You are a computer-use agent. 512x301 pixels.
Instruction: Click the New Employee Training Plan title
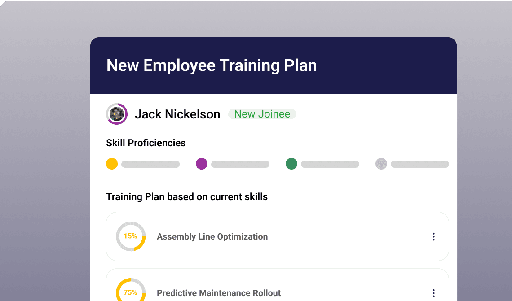pyautogui.click(x=211, y=65)
